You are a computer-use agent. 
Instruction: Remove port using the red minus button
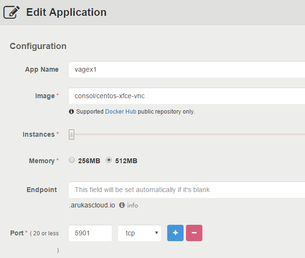click(194, 233)
